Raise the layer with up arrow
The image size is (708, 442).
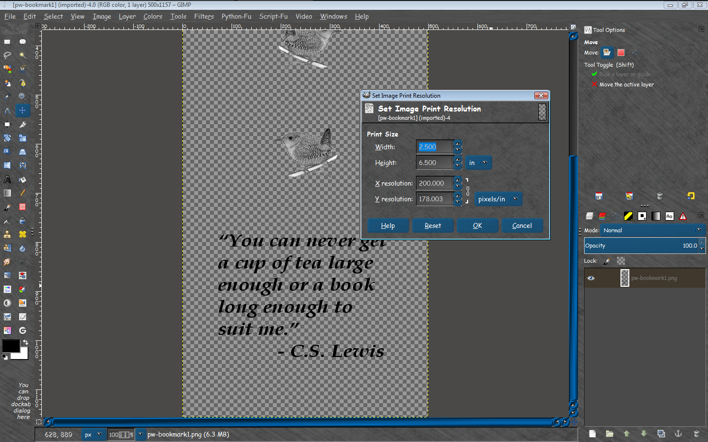coord(626,434)
